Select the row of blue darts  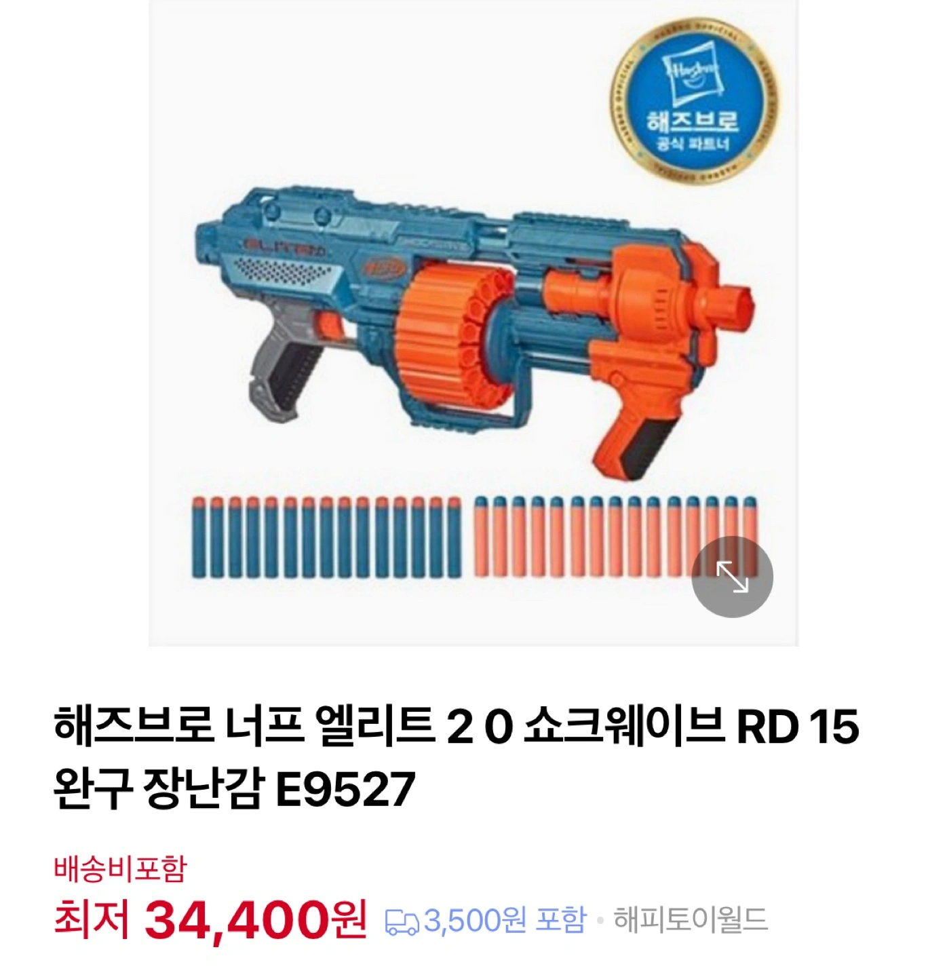pyautogui.click(x=326, y=537)
